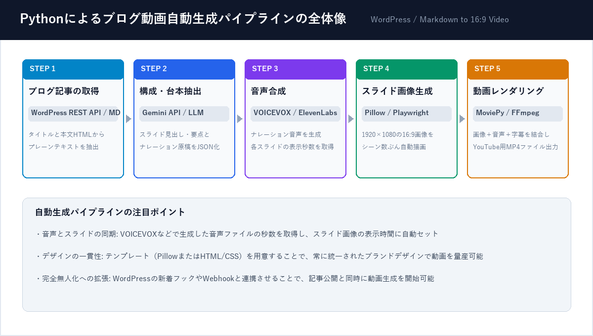Click the text 'スライド見出し・要点と'
The width and height of the screenshot is (593, 336).
tap(174, 134)
